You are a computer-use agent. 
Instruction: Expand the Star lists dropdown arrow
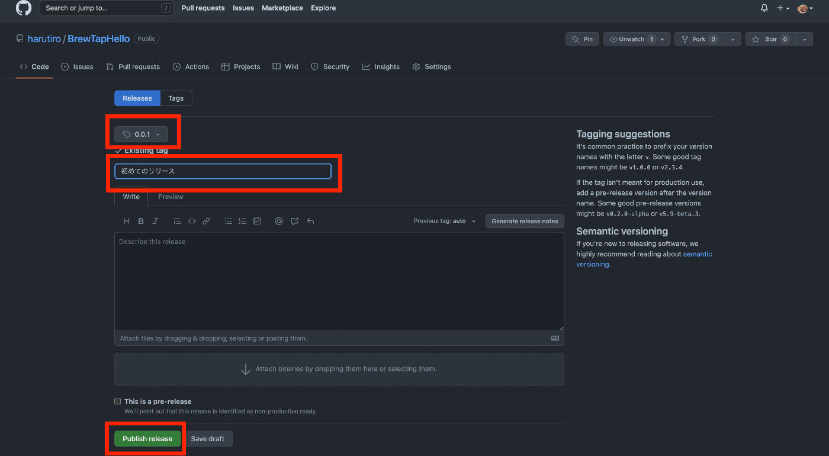point(804,39)
